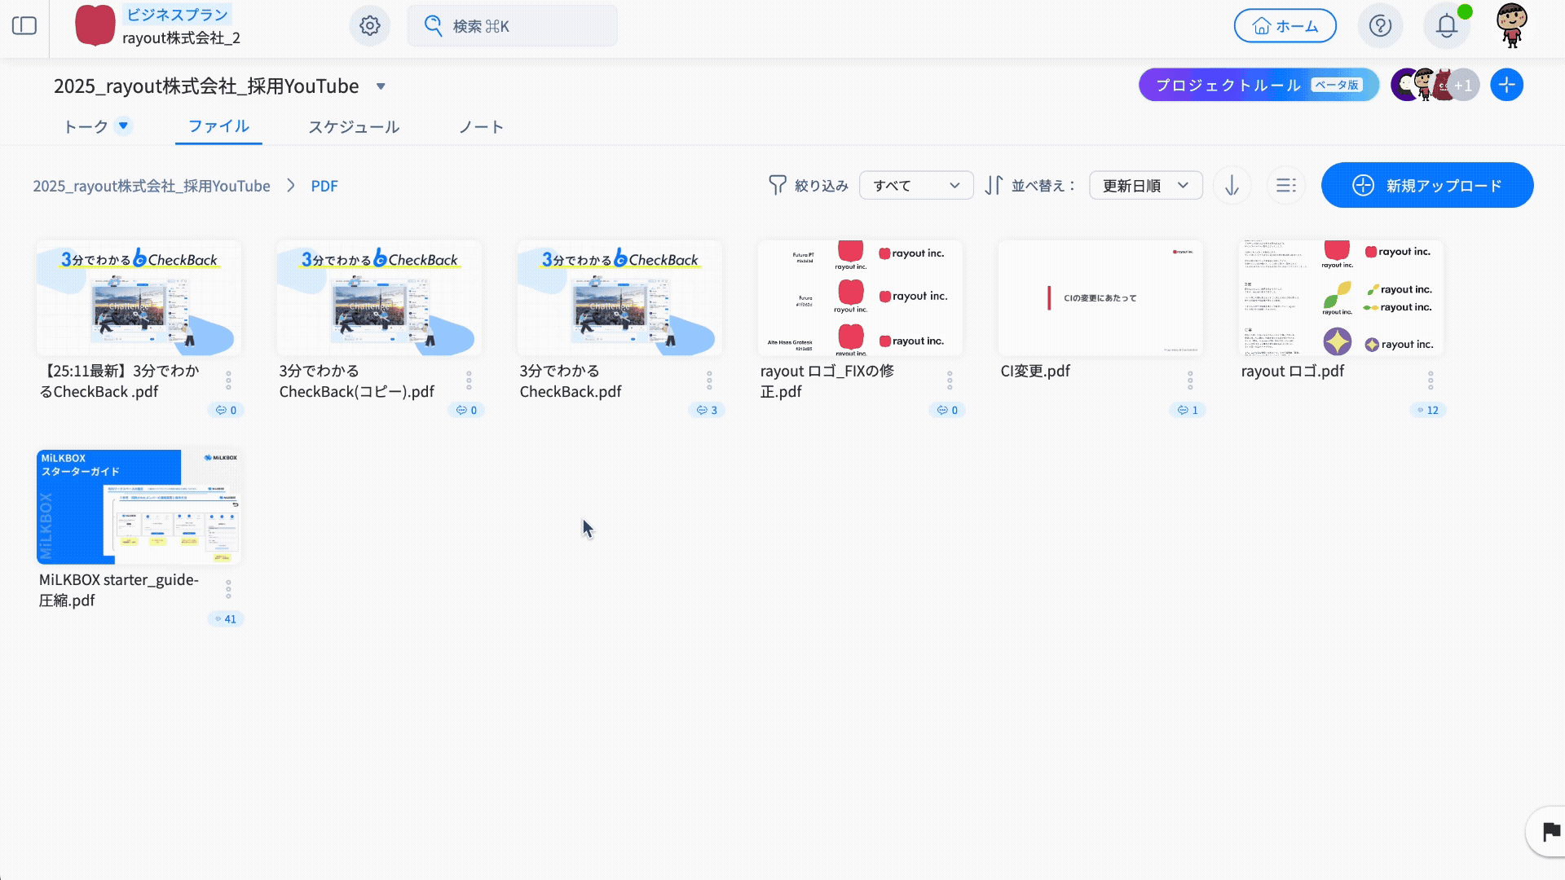Open the settings gear icon
This screenshot has height=880, width=1565.
tap(369, 26)
